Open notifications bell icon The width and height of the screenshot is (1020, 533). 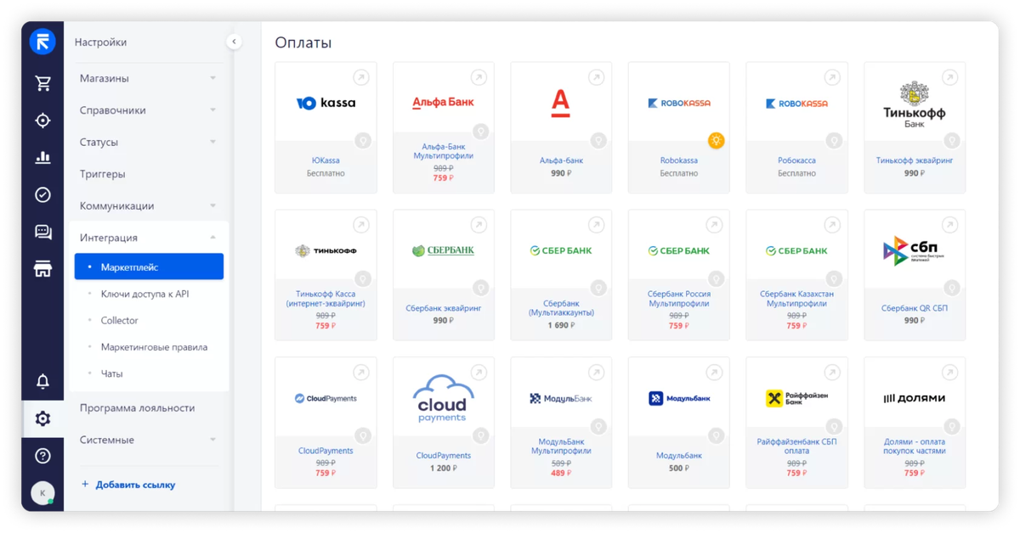point(42,381)
